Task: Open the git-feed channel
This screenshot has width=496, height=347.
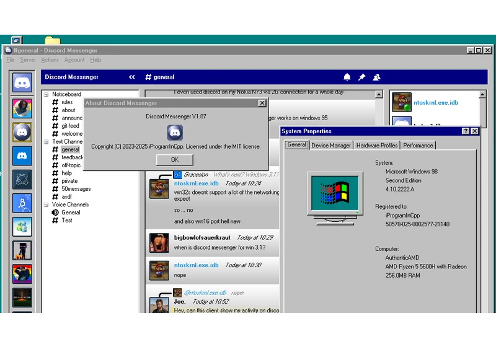Action: click(70, 126)
